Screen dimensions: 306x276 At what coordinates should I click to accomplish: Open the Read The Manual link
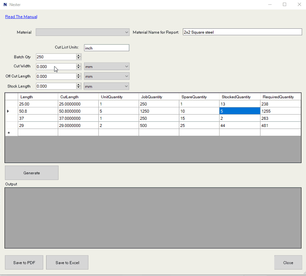[21, 17]
